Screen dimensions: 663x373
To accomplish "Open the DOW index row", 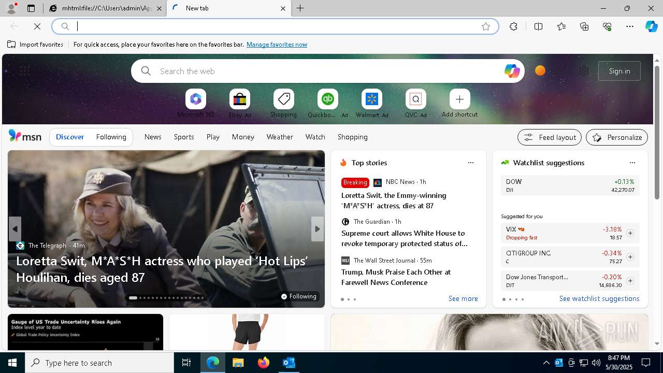I will pos(570,185).
